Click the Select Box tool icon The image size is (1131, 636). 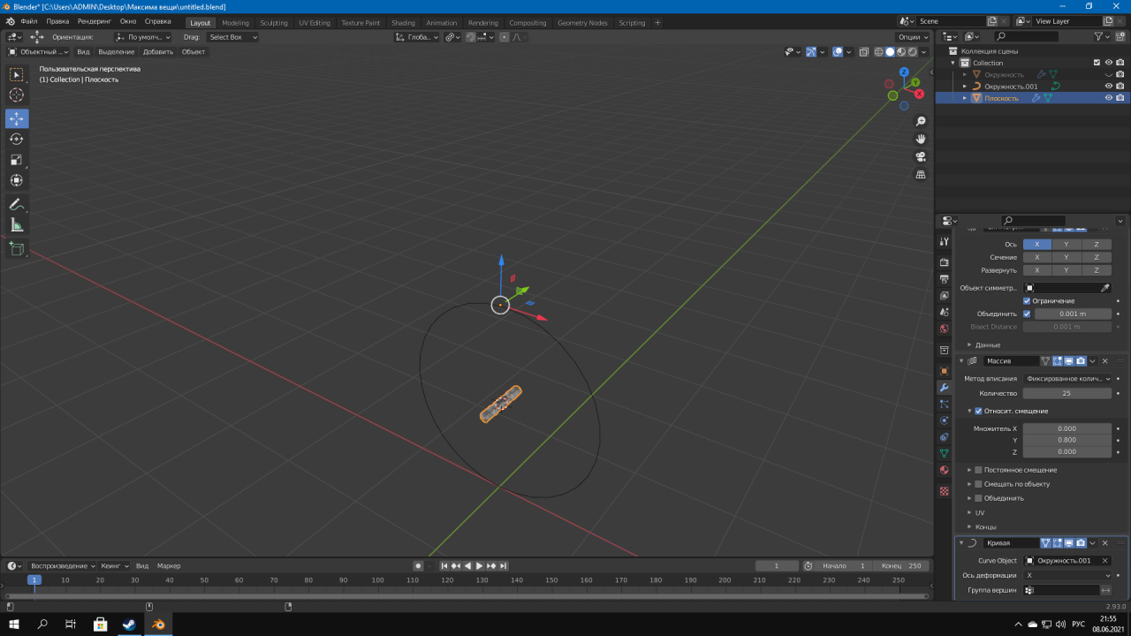click(17, 74)
